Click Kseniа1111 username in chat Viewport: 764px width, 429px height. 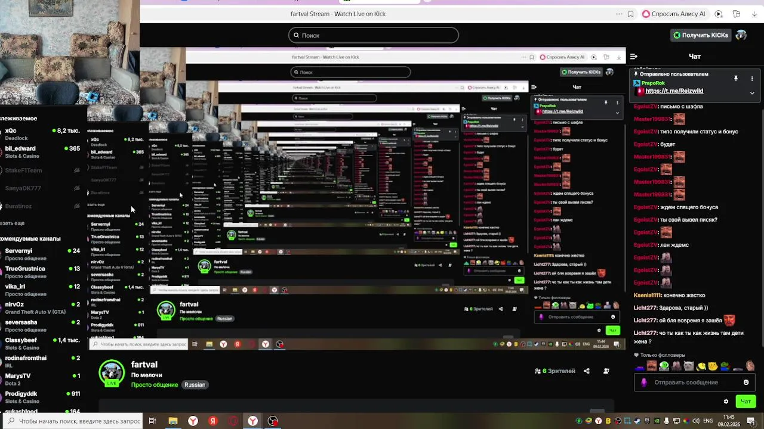[x=648, y=296]
